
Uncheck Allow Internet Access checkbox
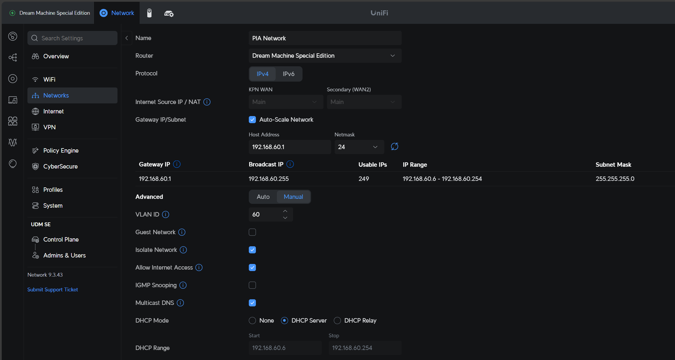coord(252,267)
